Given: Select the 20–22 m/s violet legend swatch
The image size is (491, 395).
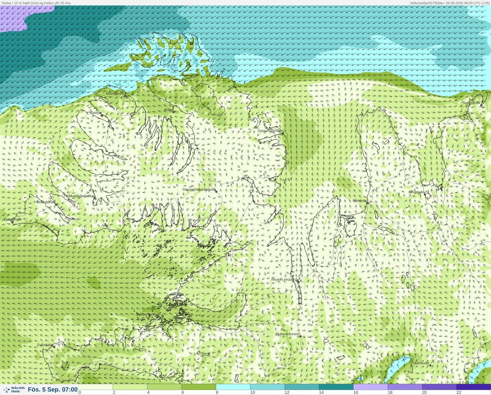Looking at the screenshot, I should [439, 387].
